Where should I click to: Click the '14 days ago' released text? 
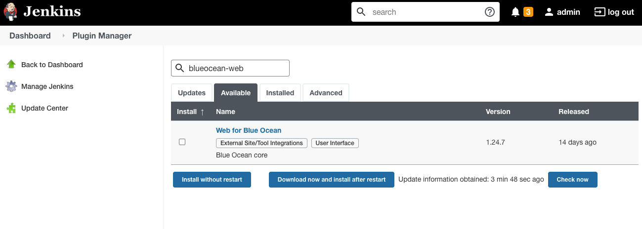pos(577,142)
